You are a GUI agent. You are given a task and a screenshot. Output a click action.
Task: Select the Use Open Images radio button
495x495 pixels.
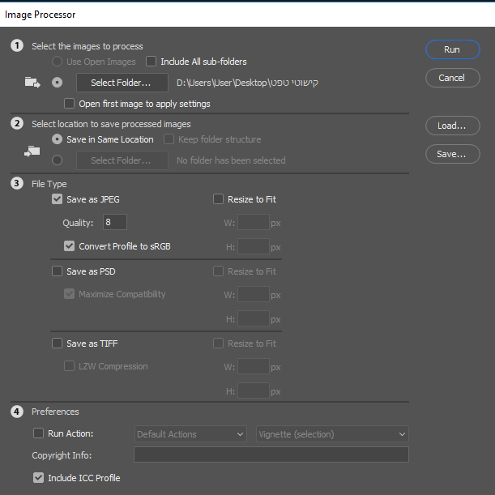(x=57, y=62)
